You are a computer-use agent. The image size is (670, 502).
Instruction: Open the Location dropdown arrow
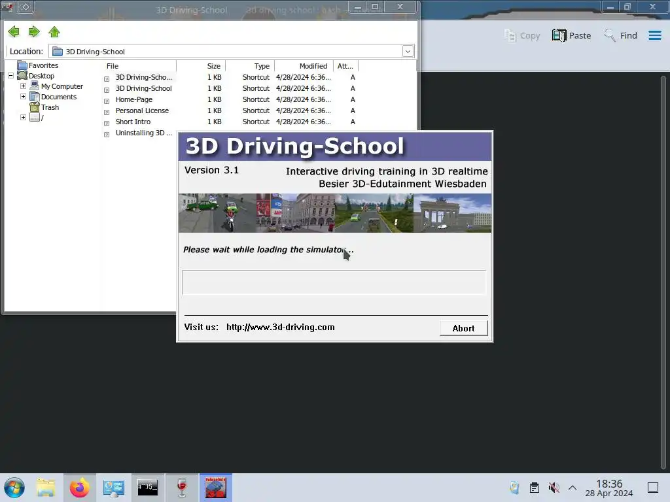pos(408,51)
